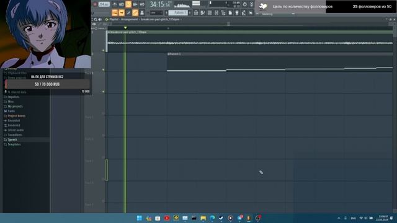Open YouTube app from taskbar

coord(167,218)
